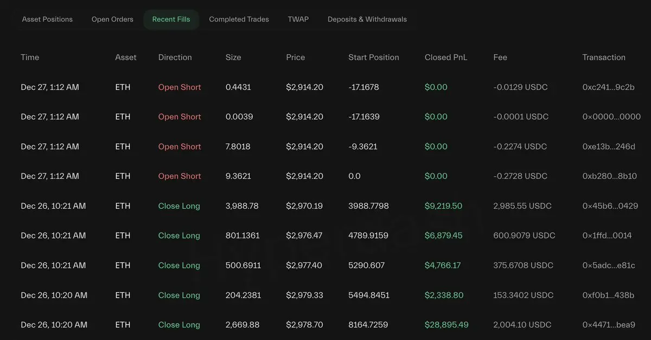Click the Closed PnL column header
The image size is (651, 340).
(x=446, y=57)
